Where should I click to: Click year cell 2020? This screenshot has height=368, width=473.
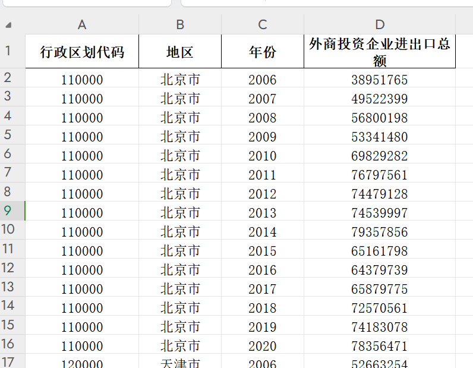coord(263,344)
